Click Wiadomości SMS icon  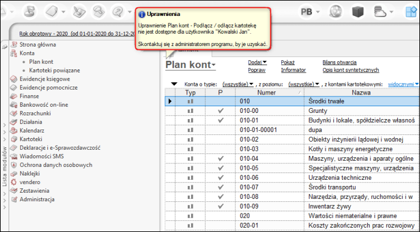[14, 157]
